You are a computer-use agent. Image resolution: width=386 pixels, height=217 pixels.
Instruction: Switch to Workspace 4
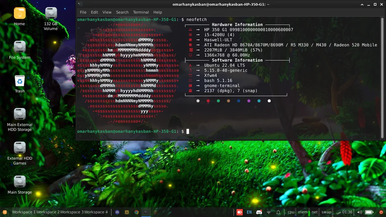(x=96, y=212)
